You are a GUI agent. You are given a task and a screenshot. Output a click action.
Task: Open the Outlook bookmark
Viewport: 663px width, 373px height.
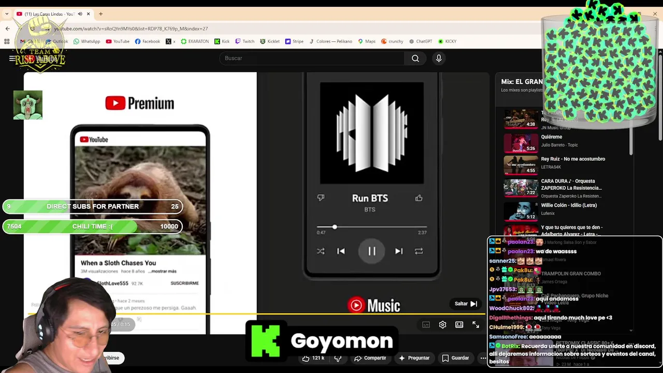click(57, 41)
